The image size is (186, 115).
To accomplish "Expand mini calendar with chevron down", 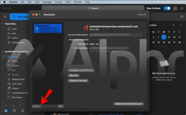I will [x=164, y=47].
